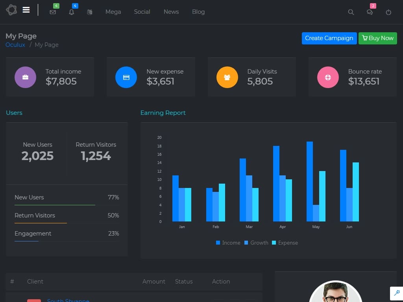Click the purple briefcase Total income icon
Viewport: 403px width, 302px height.
(x=25, y=77)
